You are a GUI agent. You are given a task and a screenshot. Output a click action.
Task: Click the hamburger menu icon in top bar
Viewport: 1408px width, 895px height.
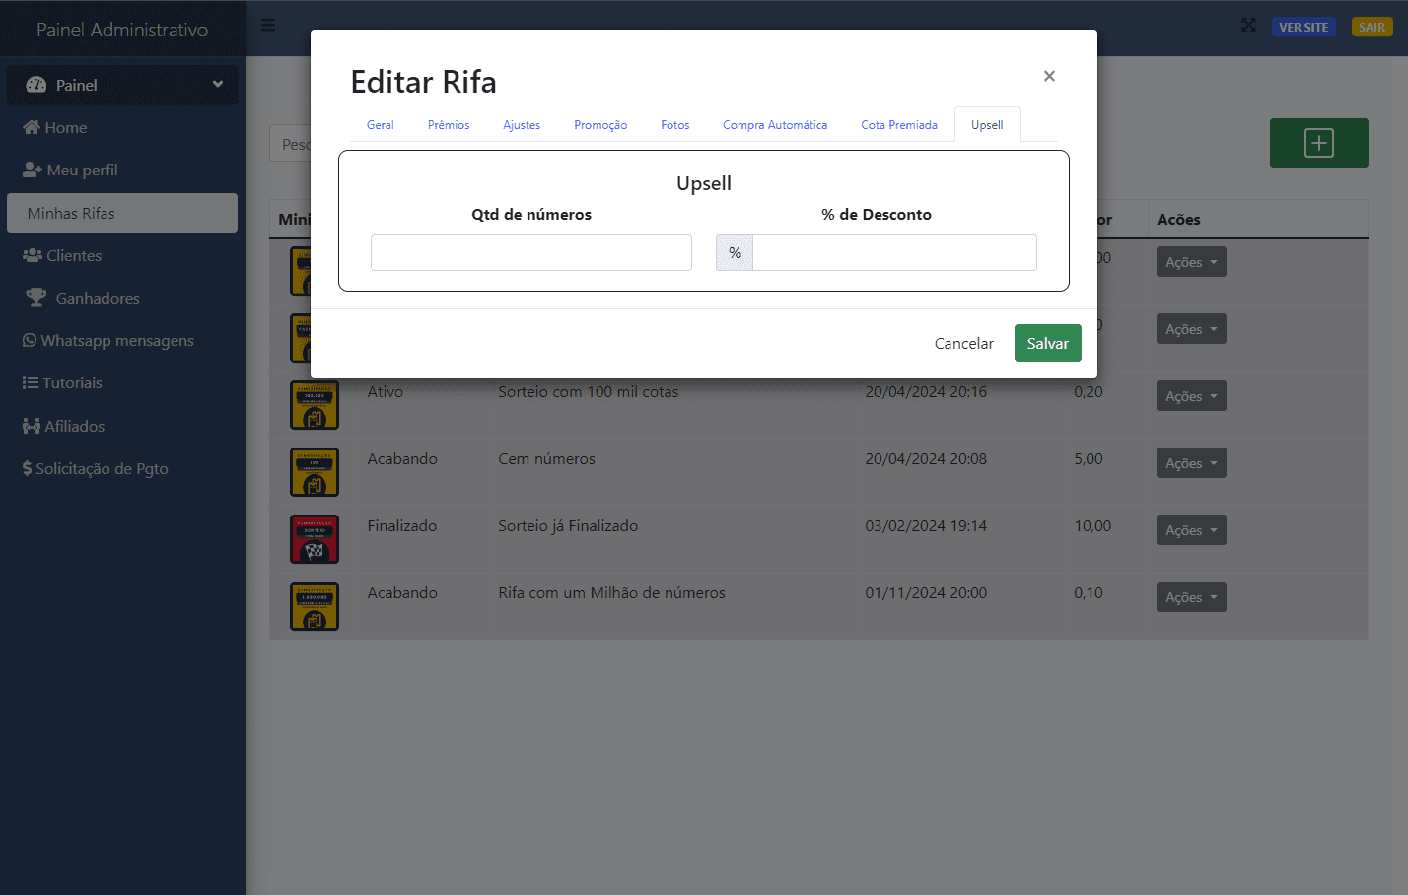[x=268, y=26]
